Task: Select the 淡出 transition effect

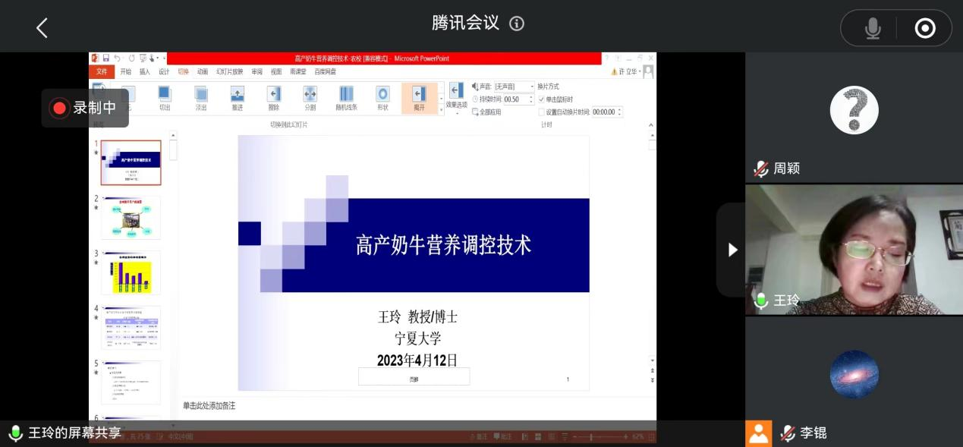Action: coord(201,99)
